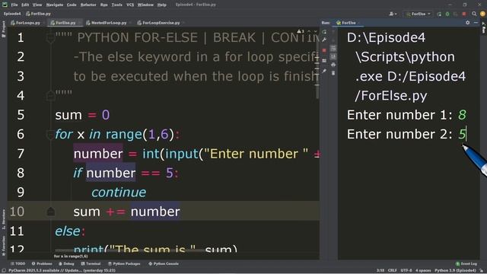Open the Help menu
Image resolution: width=487 pixels, height=274 pixels.
tap(161, 5)
